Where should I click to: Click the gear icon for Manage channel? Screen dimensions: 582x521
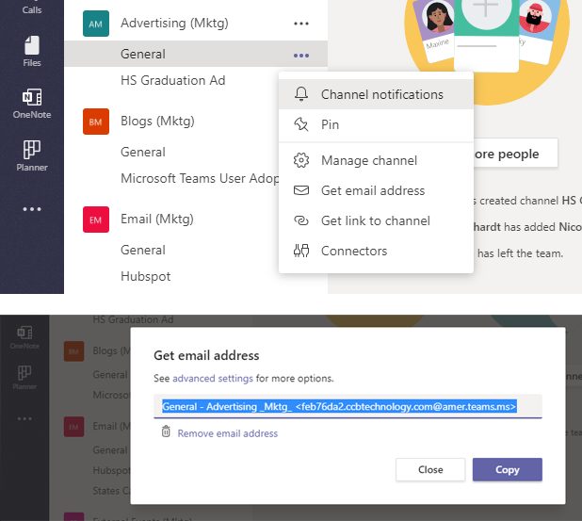coord(301,160)
